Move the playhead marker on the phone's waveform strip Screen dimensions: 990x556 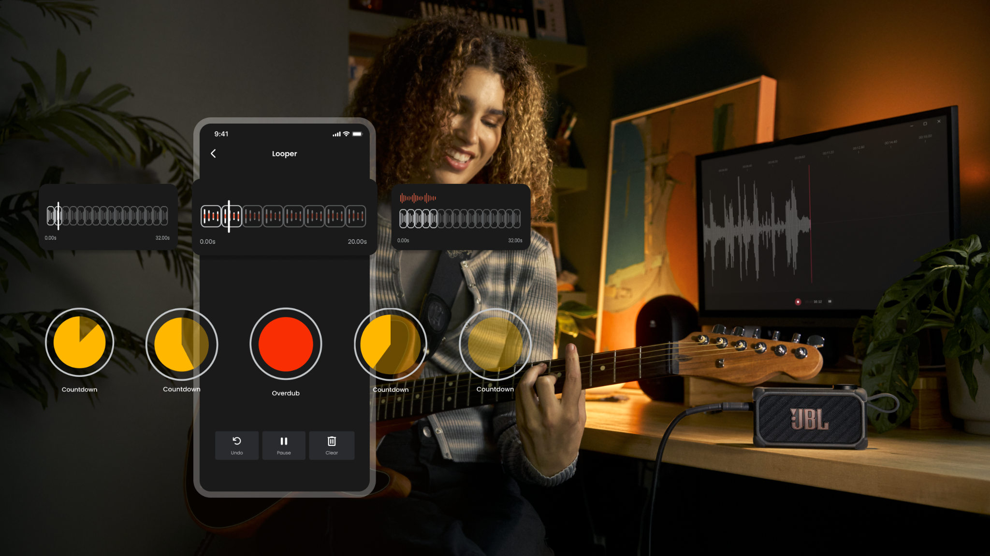click(229, 217)
